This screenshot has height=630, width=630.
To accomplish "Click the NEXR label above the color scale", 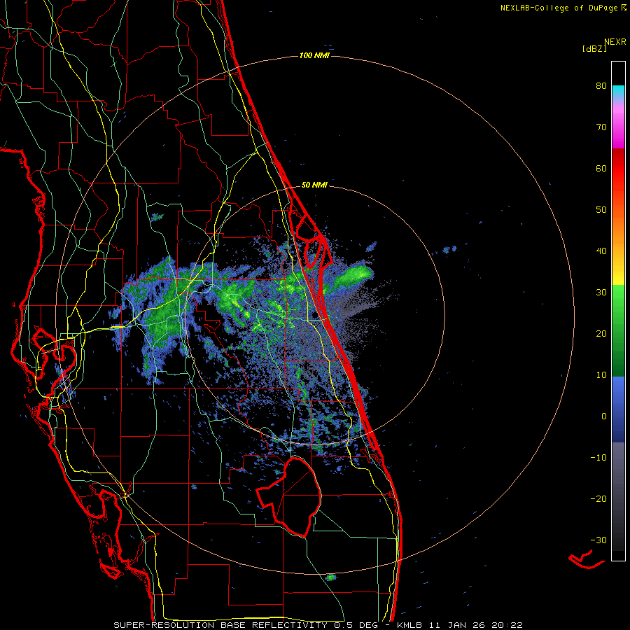I will click(615, 42).
